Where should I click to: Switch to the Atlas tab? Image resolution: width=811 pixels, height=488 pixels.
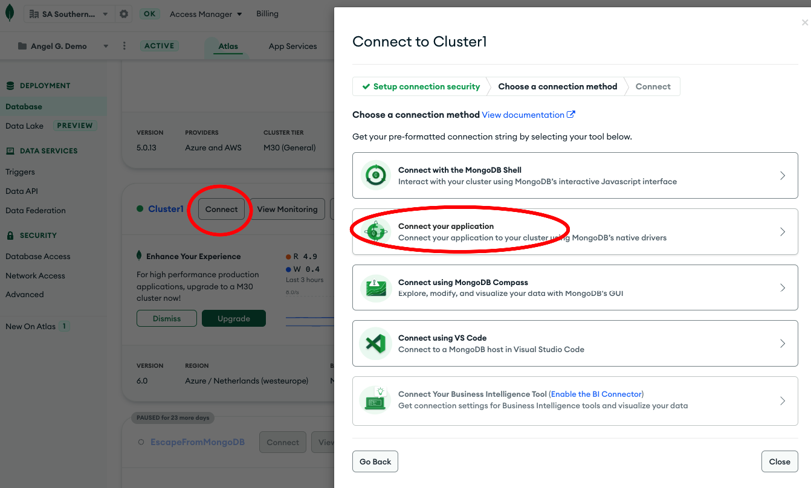click(228, 47)
